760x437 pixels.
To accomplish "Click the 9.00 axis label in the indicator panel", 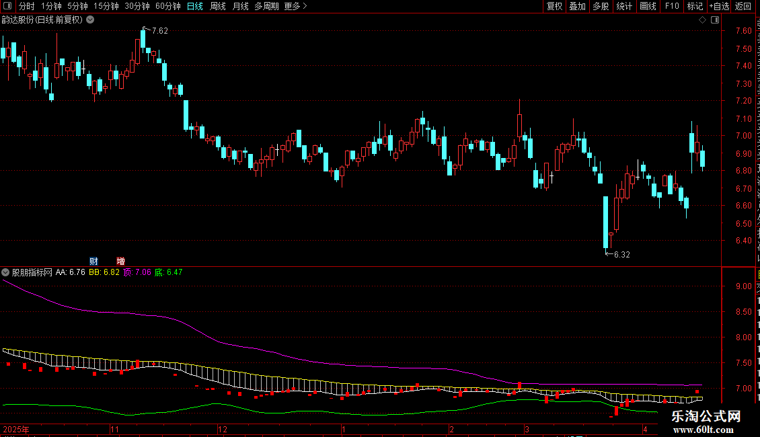I will 743,286.
